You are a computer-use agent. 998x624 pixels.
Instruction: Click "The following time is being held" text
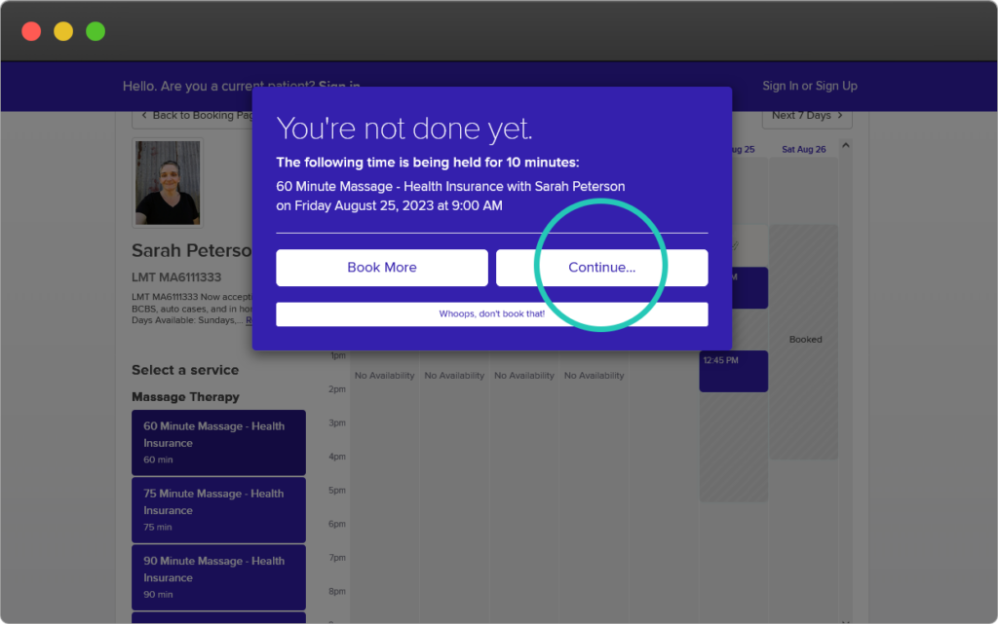pos(428,163)
